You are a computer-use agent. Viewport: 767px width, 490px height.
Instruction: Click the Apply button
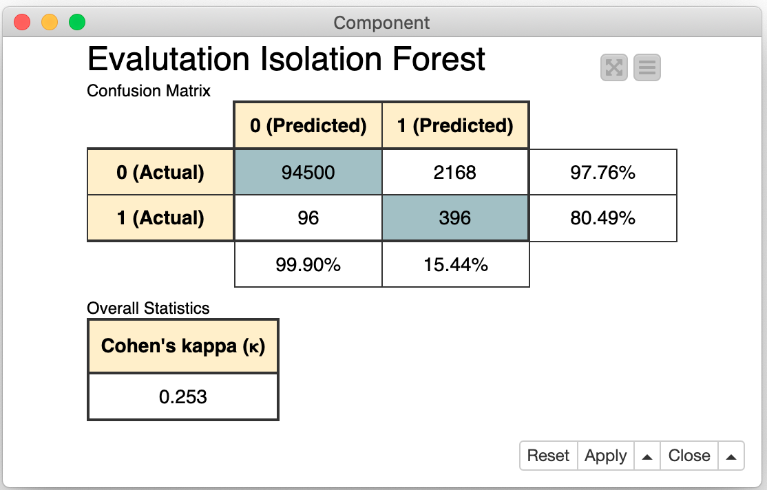coord(605,456)
